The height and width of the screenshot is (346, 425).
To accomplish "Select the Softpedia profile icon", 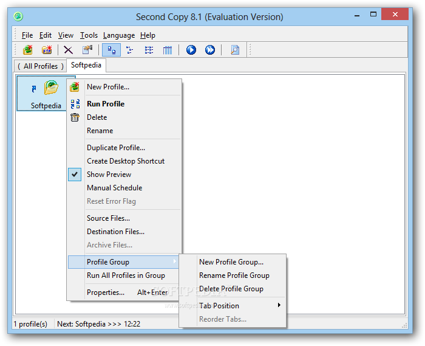I will 46,94.
